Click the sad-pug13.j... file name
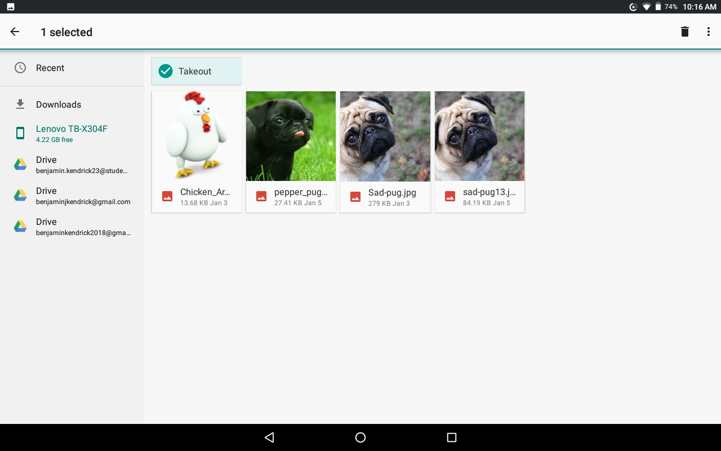This screenshot has height=451, width=721. click(489, 192)
